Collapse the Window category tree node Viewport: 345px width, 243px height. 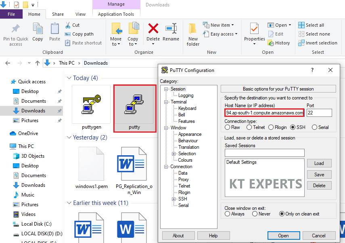(166, 128)
